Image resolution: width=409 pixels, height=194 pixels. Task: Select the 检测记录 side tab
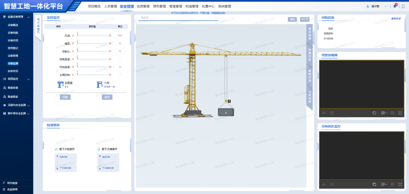[309, 55]
